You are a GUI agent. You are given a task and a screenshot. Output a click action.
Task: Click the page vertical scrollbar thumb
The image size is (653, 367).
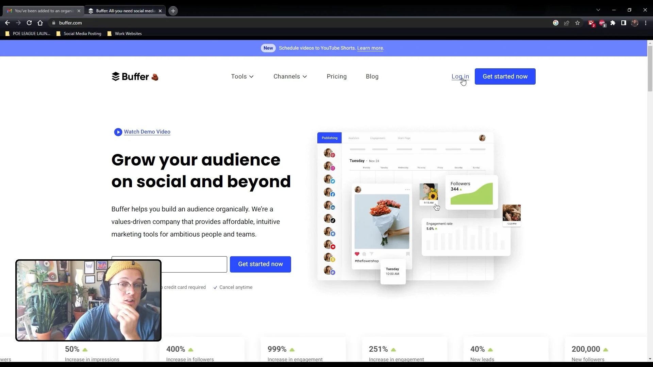click(x=650, y=68)
